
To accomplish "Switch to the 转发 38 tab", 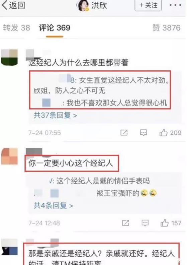I will point(16,28).
